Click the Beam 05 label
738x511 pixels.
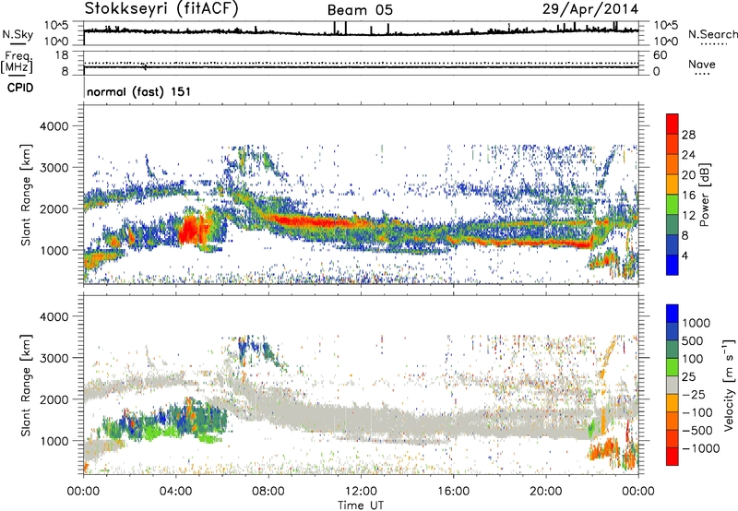360,10
